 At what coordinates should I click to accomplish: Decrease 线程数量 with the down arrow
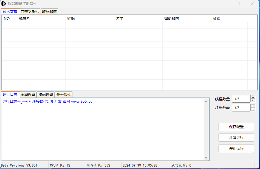253,101
